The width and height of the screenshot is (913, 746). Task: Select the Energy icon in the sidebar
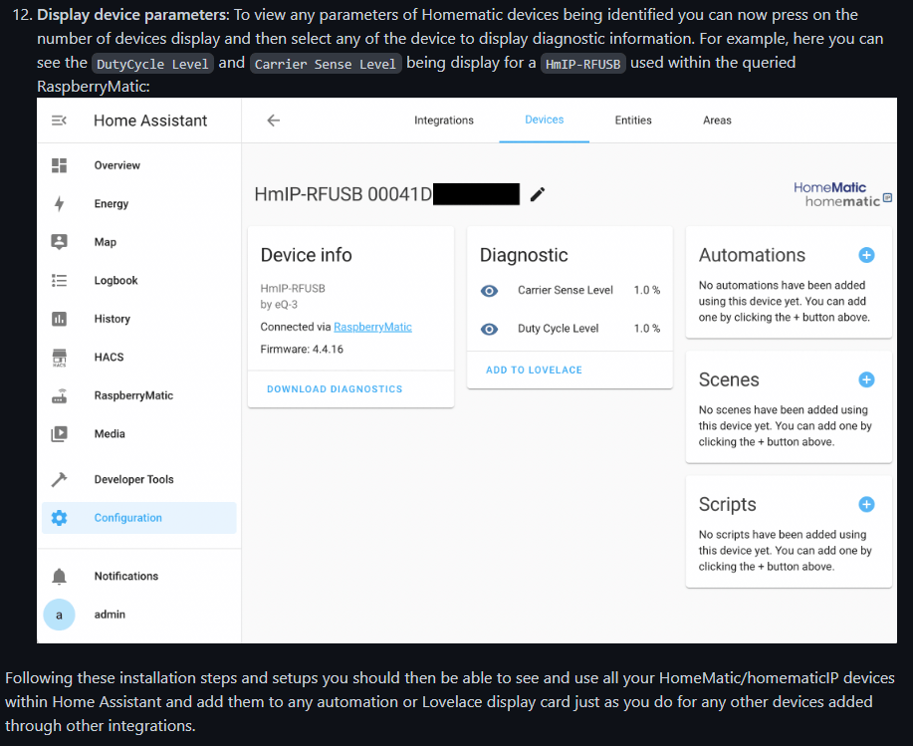[x=60, y=203]
